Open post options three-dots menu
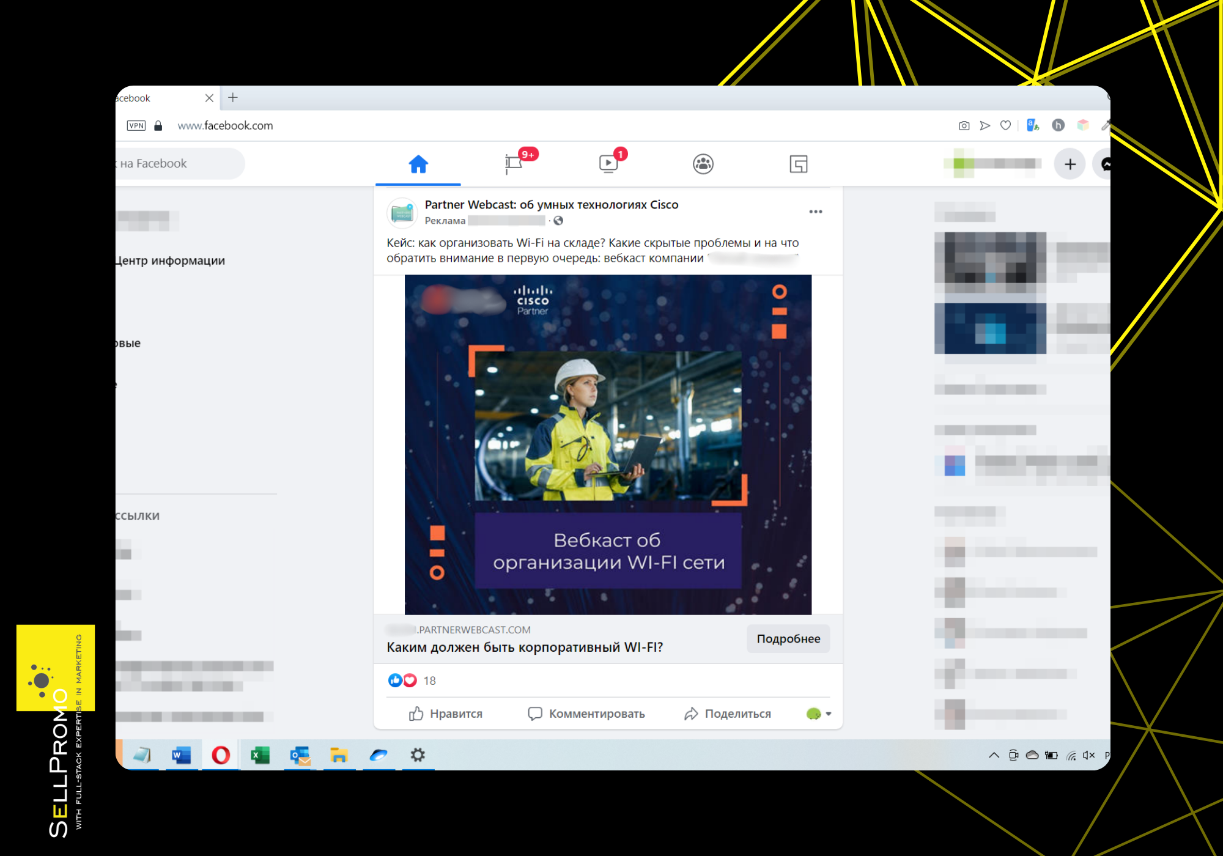The image size is (1223, 856). pyautogui.click(x=815, y=212)
